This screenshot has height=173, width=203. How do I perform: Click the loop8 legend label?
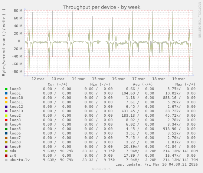click(x=15, y=142)
